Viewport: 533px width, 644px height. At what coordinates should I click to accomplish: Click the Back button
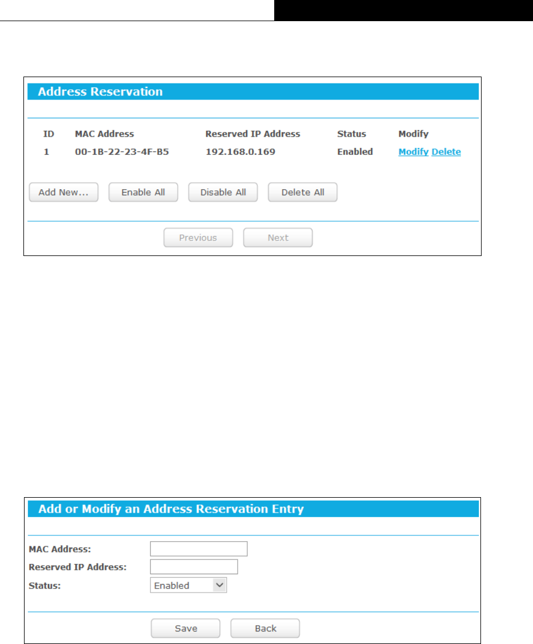point(265,629)
